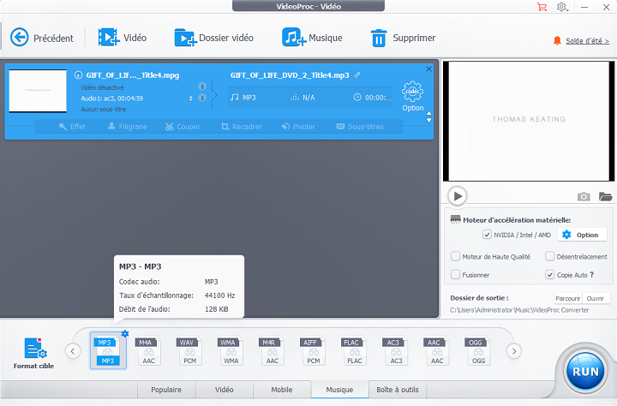Open the Recadrer crop tool
Viewport: 617px width, 406px height.
tap(242, 127)
